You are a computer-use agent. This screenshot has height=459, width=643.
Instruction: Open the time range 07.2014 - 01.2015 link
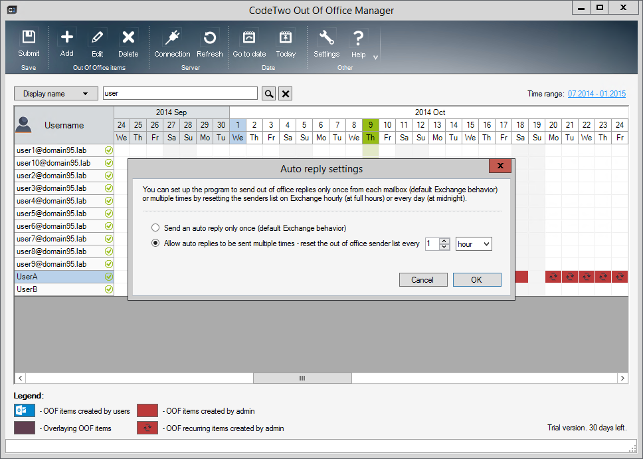click(x=597, y=94)
